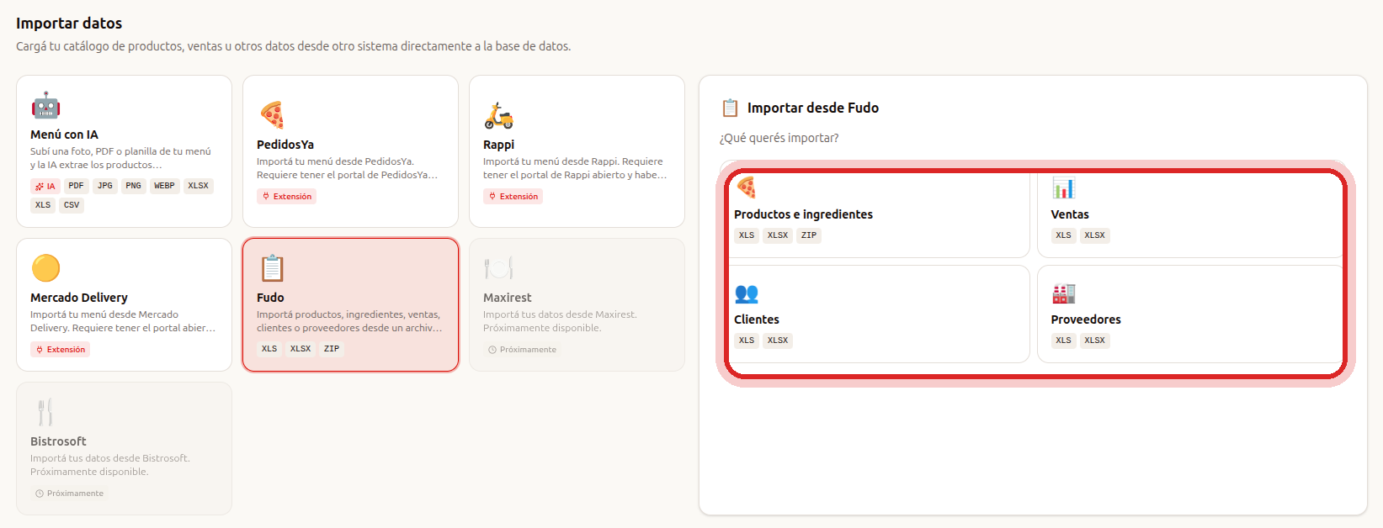This screenshot has height=528, width=1383.
Task: Click the Extensión label on Rappi card
Action: tap(519, 197)
